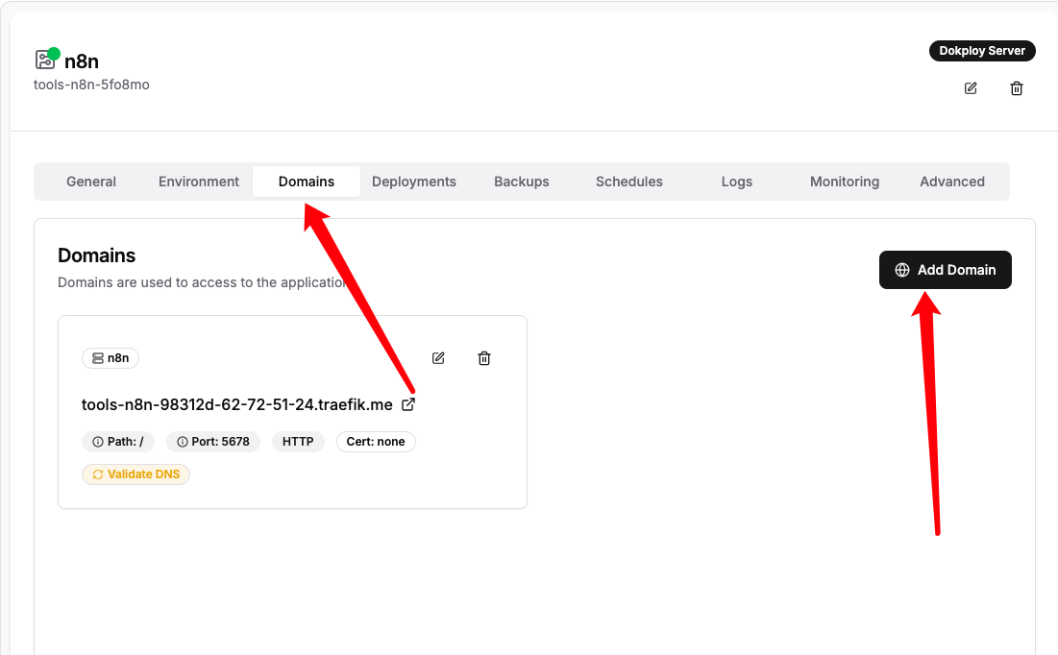Open the Monitoring tab
Viewport: 1058px width, 655px height.
[844, 182]
